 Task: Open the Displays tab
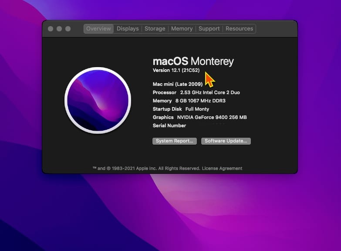(x=128, y=29)
